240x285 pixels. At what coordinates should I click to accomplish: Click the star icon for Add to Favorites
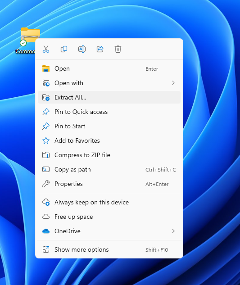[x=46, y=140]
